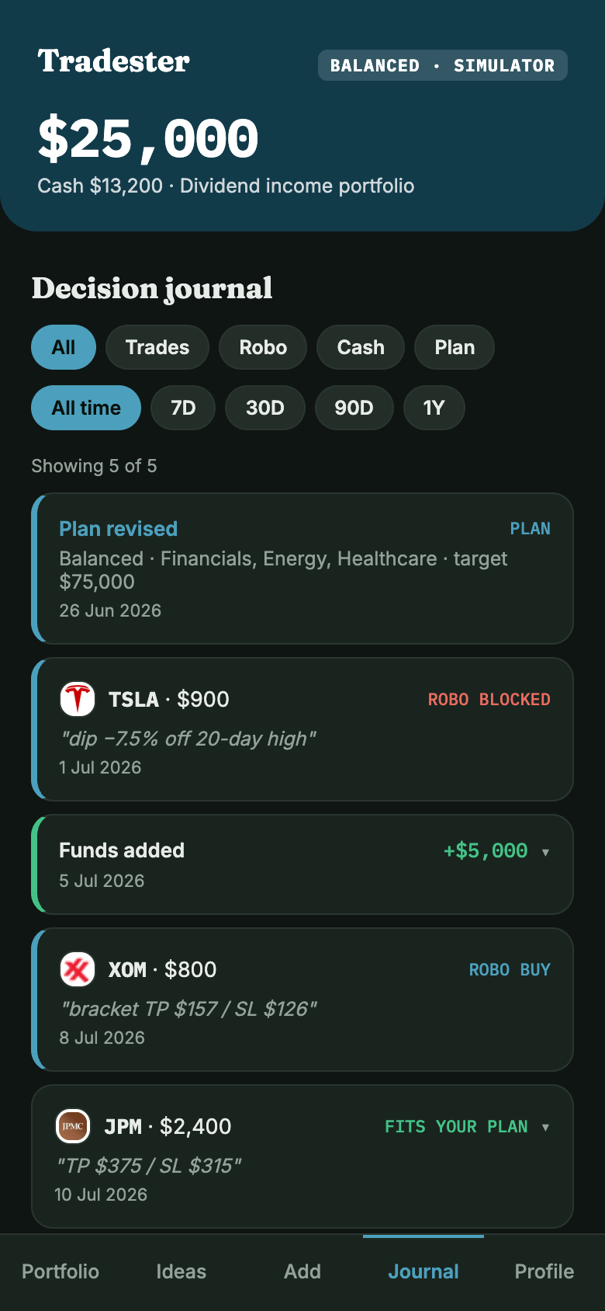This screenshot has width=605, height=1311.
Task: Open the Portfolio tab
Action: (x=60, y=1271)
